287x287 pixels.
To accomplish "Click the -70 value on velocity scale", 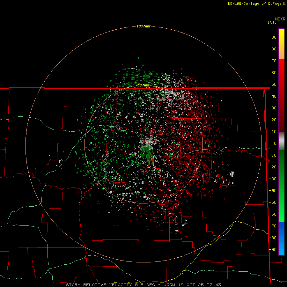I will [273, 226].
